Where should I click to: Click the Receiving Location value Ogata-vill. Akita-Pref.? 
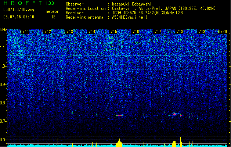(x=137, y=8)
